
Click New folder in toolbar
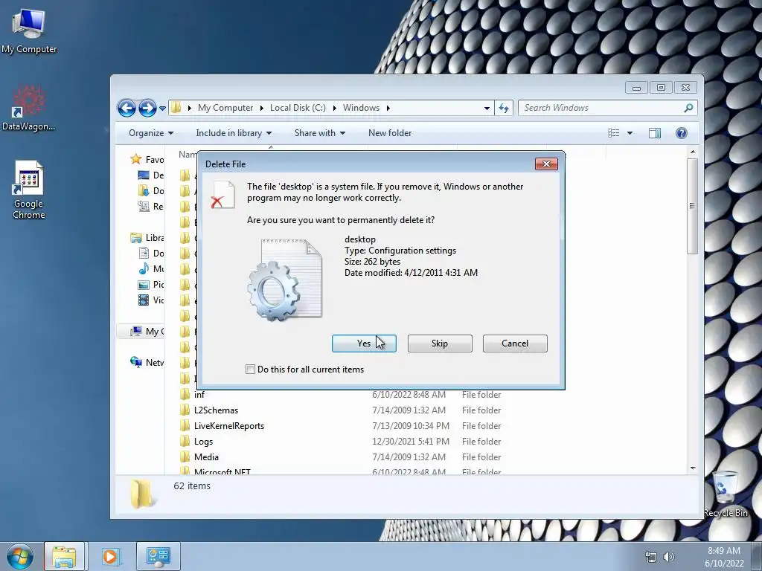390,133
